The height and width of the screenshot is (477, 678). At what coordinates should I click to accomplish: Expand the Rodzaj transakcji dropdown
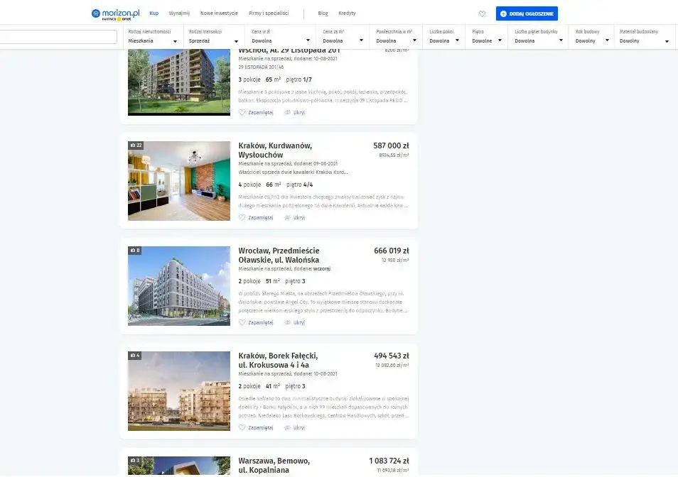coord(214,37)
